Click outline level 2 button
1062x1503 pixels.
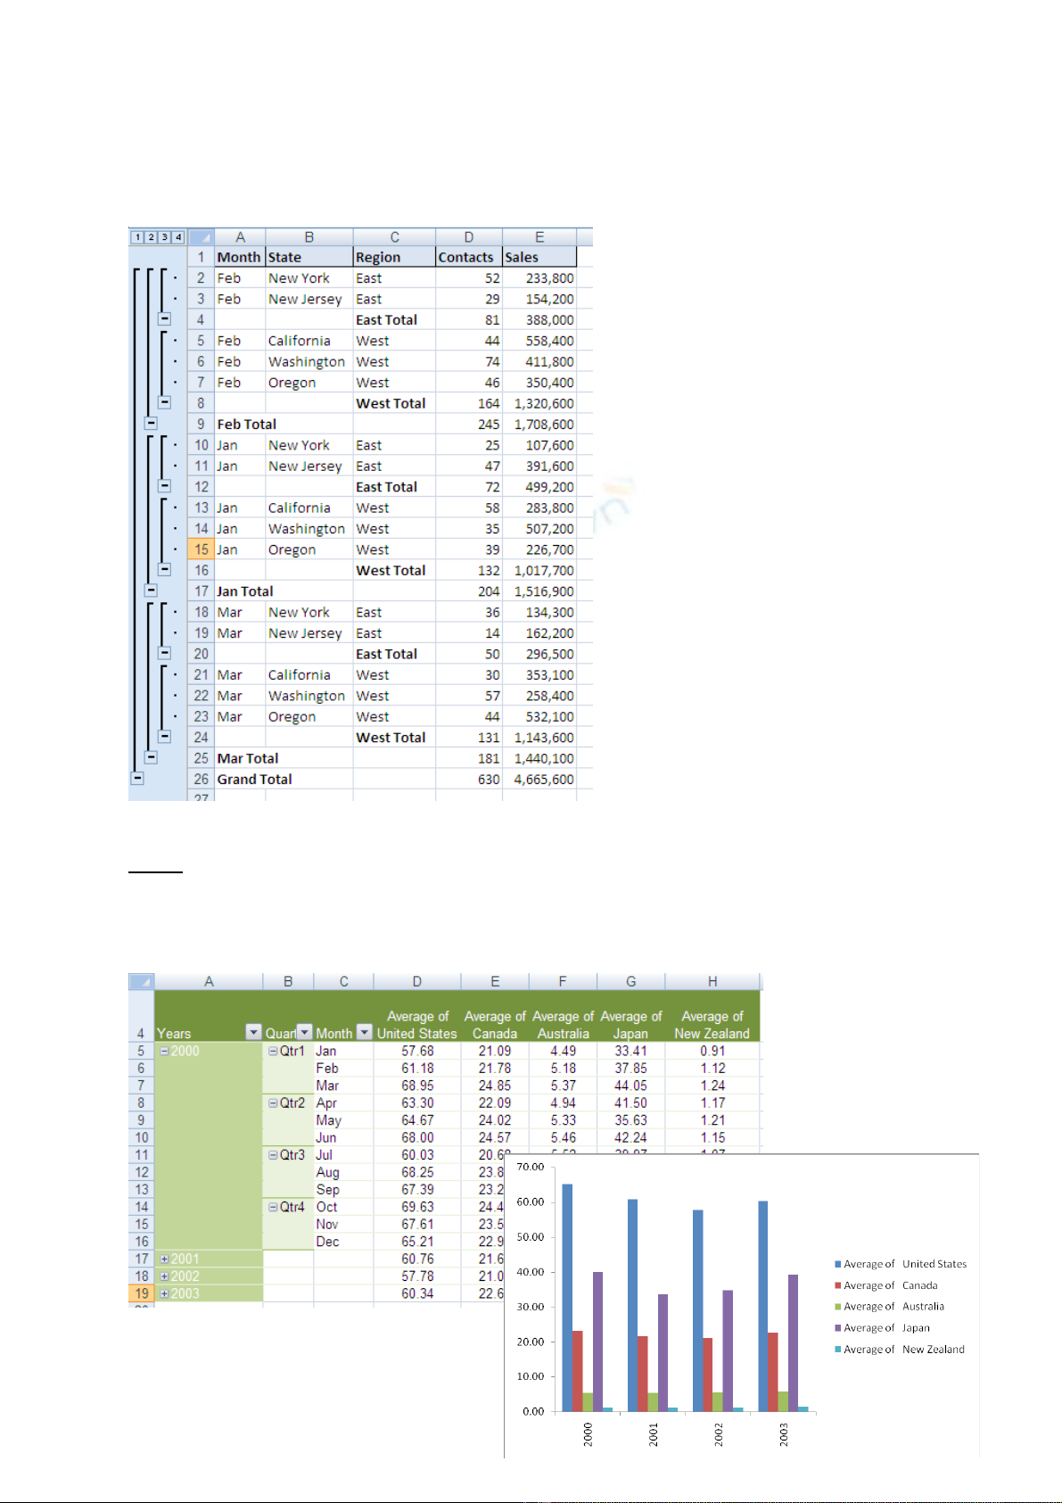151,237
